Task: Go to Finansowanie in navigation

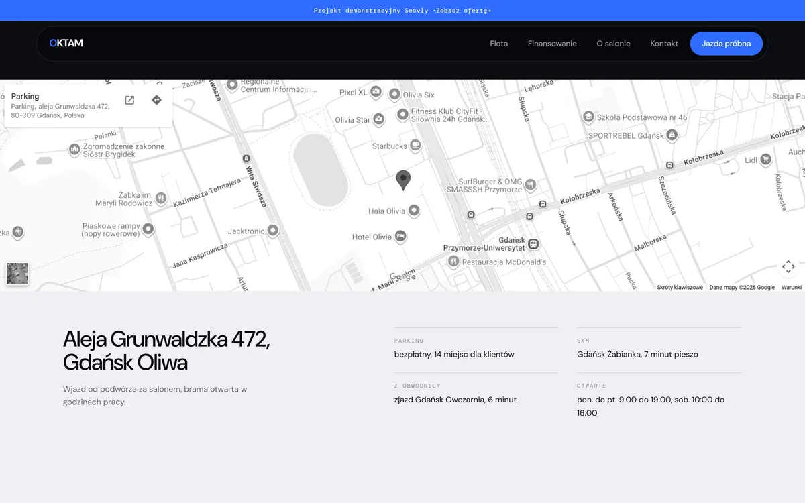Action: click(552, 44)
